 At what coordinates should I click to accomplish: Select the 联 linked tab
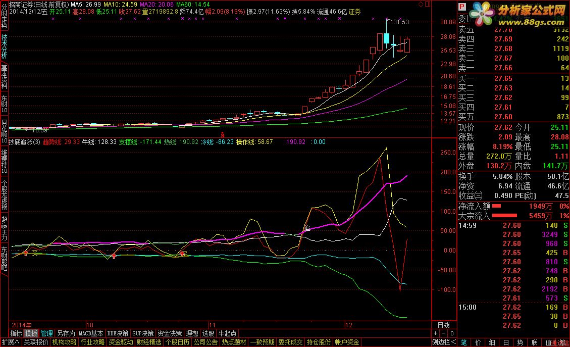point(534,342)
